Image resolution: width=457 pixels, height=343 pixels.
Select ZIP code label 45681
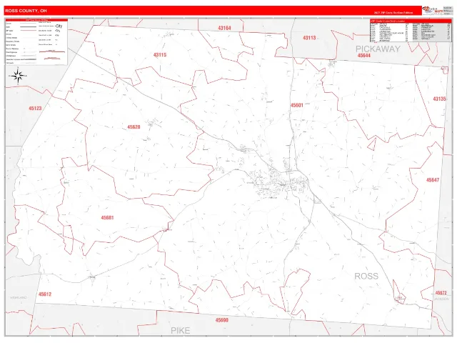click(x=107, y=217)
